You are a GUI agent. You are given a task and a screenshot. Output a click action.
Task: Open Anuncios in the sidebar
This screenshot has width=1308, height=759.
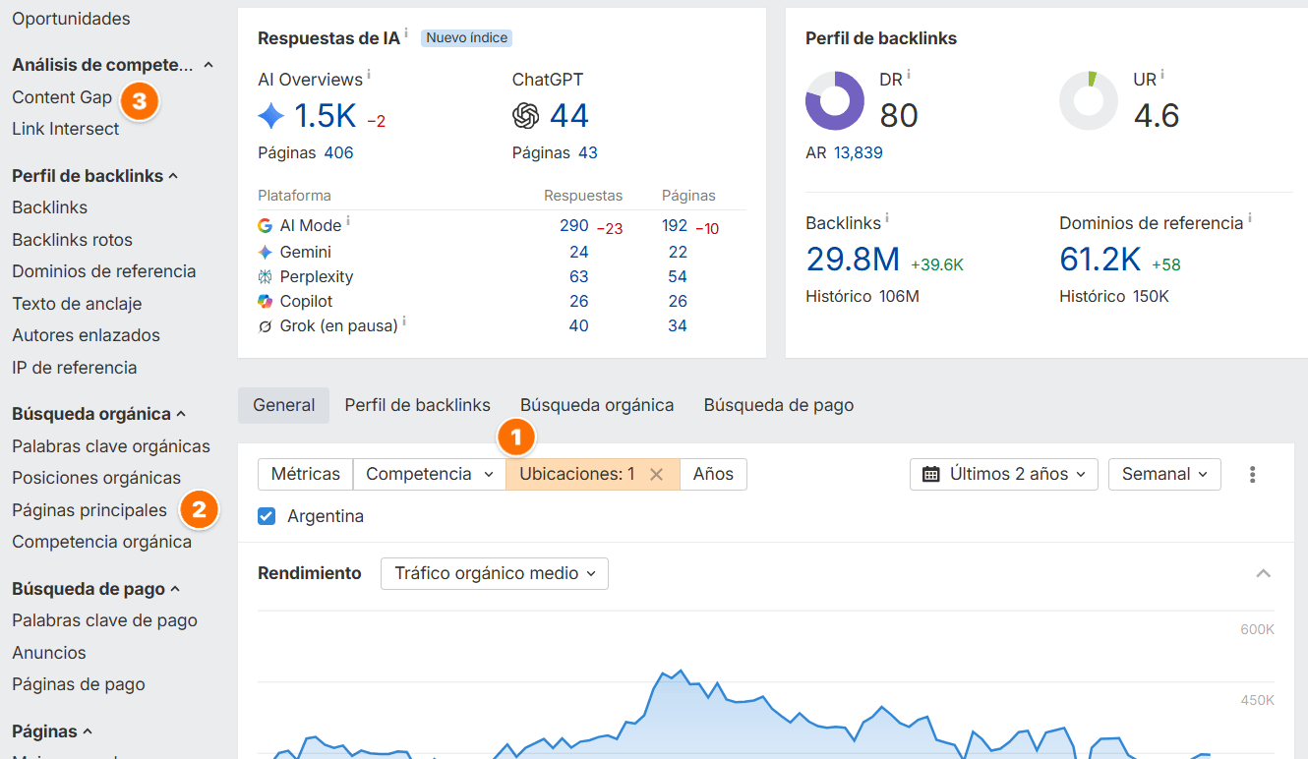click(49, 653)
